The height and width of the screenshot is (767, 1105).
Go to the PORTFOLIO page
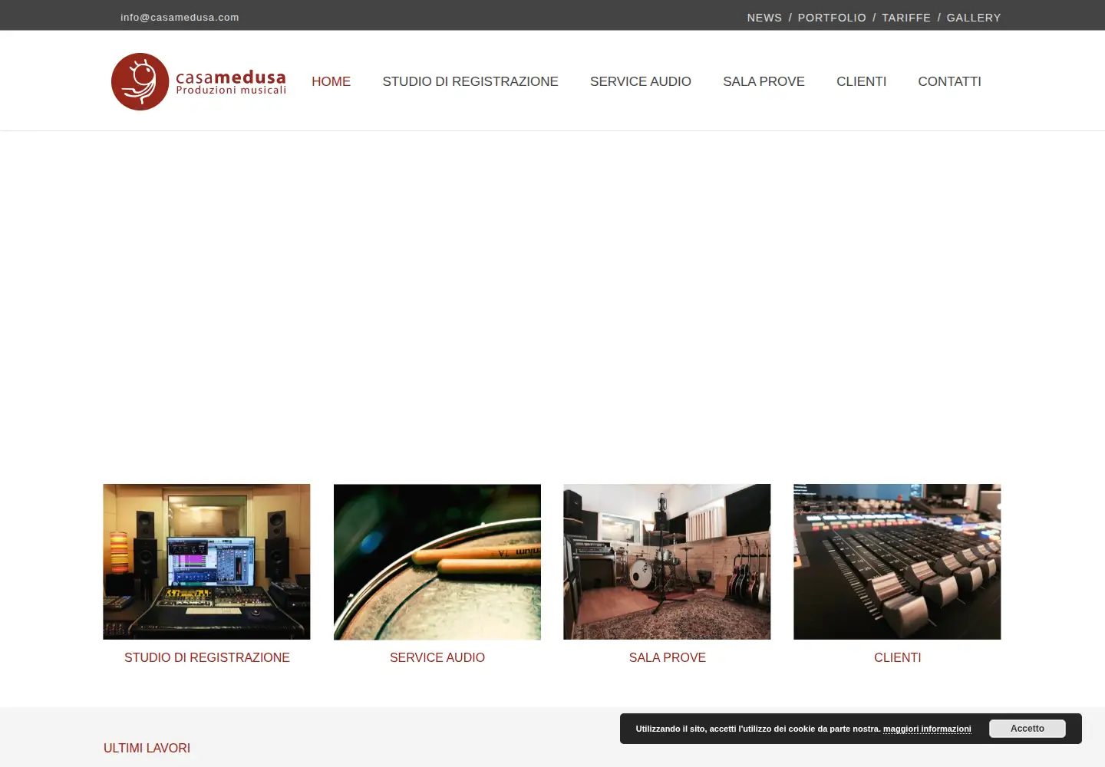coord(832,18)
